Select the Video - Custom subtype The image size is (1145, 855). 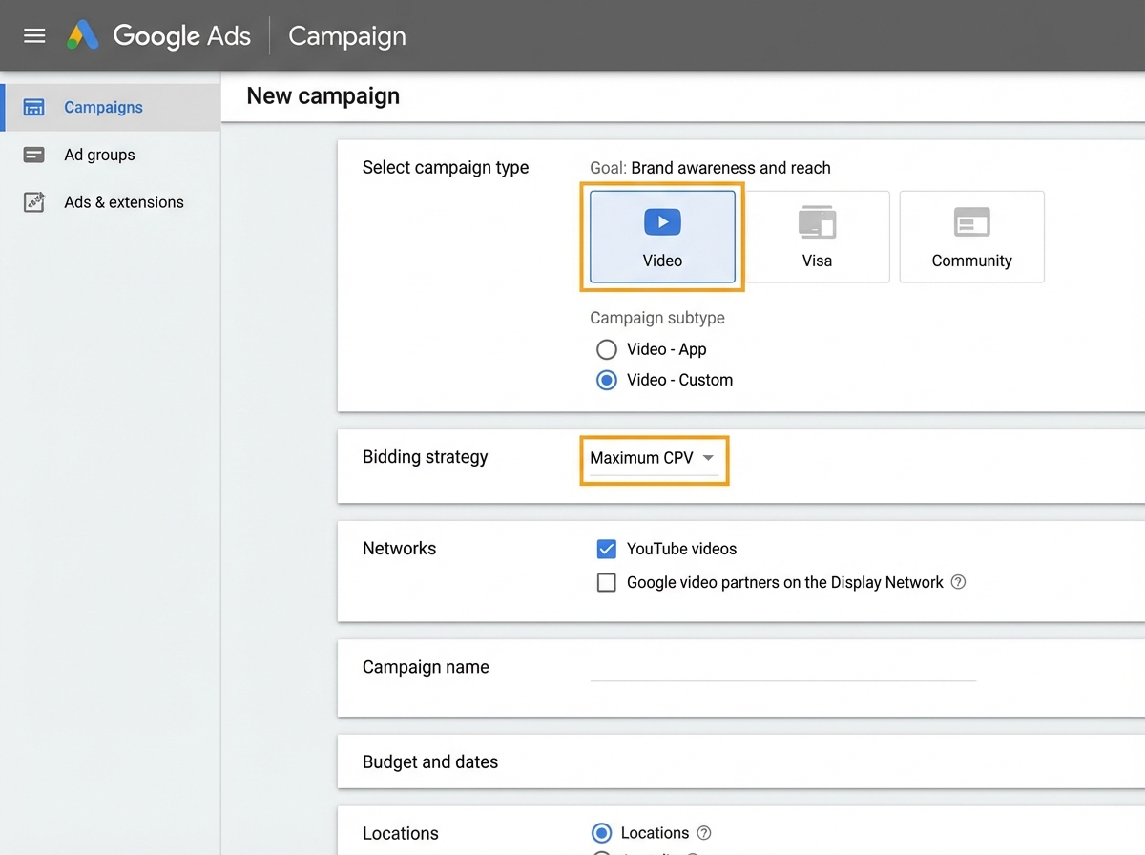(x=607, y=380)
